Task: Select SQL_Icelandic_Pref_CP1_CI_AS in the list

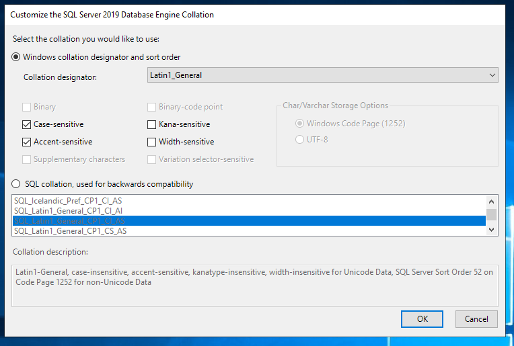Action: coord(249,201)
